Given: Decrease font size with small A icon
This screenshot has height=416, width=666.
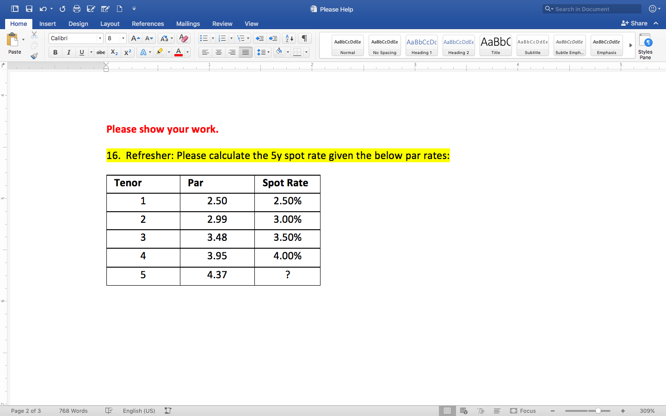Looking at the screenshot, I should [149, 38].
